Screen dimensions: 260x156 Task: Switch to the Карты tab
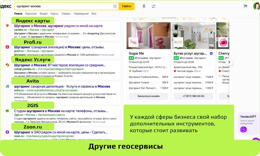click(x=54, y=13)
